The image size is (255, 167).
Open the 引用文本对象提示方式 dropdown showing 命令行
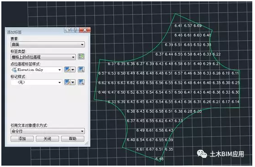[x=48, y=131]
